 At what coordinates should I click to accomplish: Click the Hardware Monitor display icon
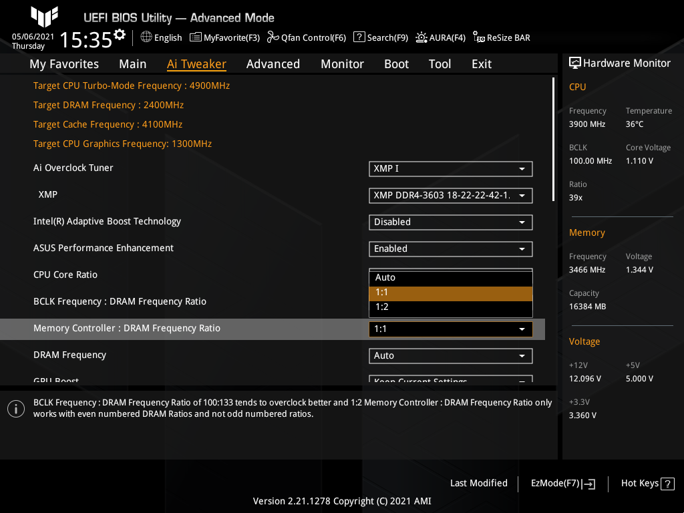[x=575, y=63]
